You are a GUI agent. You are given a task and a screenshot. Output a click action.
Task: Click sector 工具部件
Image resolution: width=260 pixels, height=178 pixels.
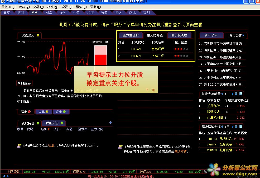click(x=213, y=106)
